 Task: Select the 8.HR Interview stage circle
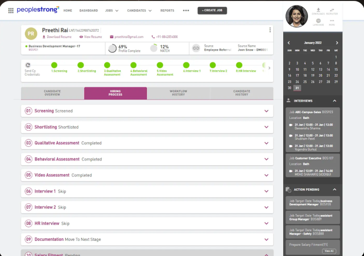click(x=239, y=65)
